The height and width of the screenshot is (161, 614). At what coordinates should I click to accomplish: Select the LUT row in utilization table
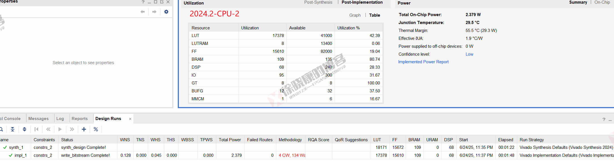point(286,35)
